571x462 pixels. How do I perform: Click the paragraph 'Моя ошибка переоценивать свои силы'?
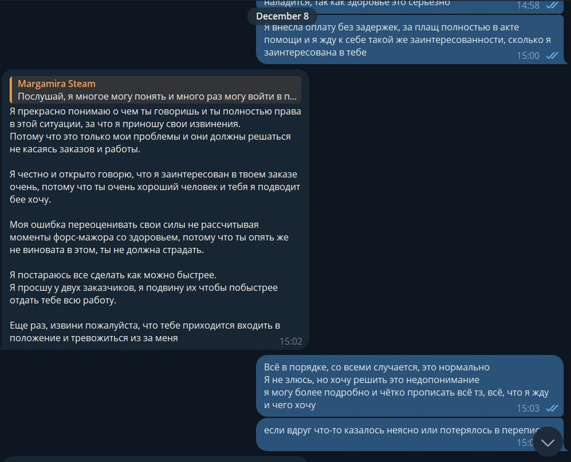[x=149, y=237]
